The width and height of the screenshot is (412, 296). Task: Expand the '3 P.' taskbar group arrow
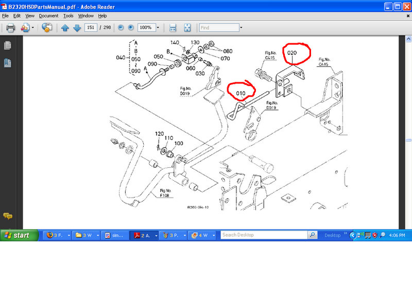[x=185, y=235]
